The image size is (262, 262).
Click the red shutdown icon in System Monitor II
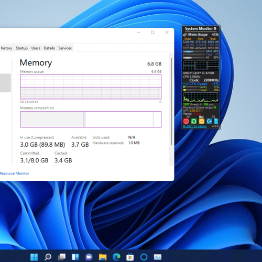[186, 121]
